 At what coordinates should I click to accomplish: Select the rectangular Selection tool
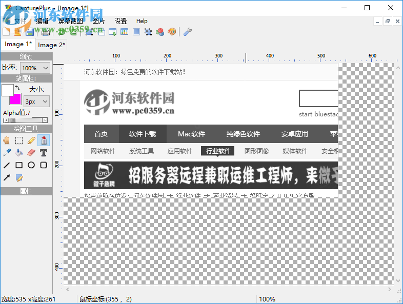click(x=19, y=140)
